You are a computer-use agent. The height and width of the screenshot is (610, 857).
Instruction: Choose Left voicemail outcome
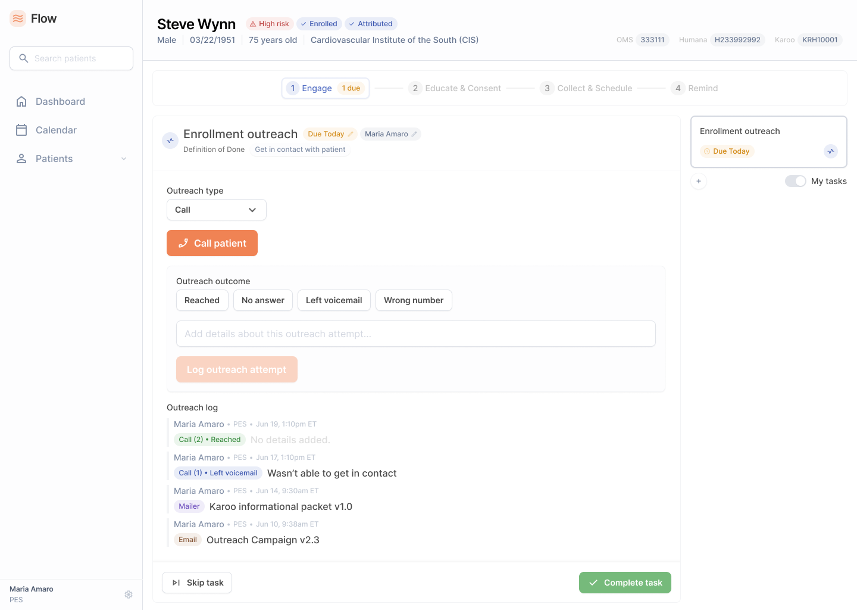[334, 300]
